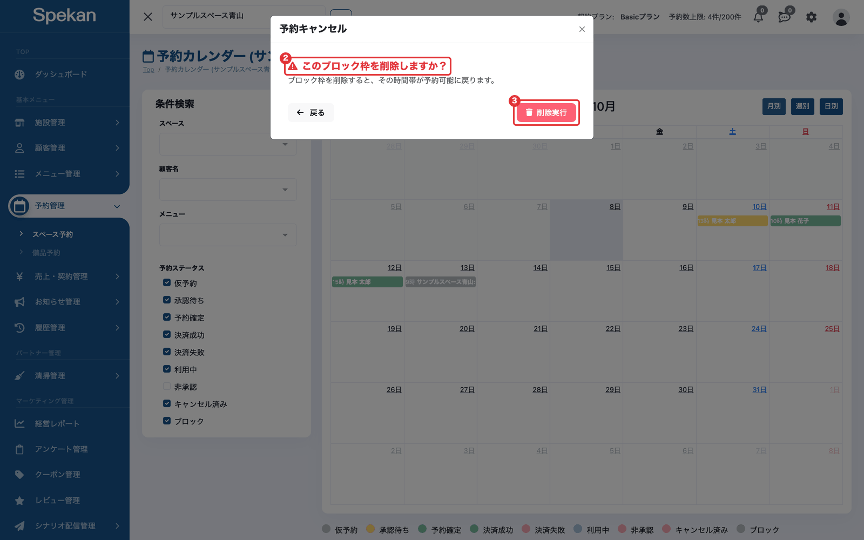Open the settings gear icon
Viewport: 864px width, 540px height.
coord(811,17)
